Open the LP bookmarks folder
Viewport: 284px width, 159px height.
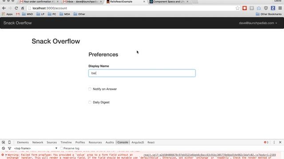point(40,14)
